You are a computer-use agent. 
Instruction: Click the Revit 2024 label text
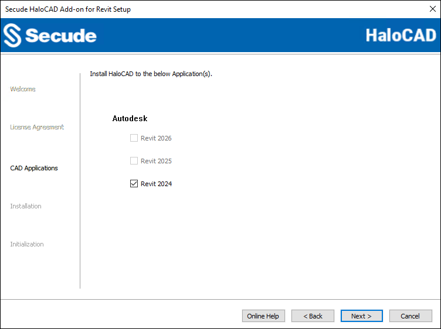(156, 184)
